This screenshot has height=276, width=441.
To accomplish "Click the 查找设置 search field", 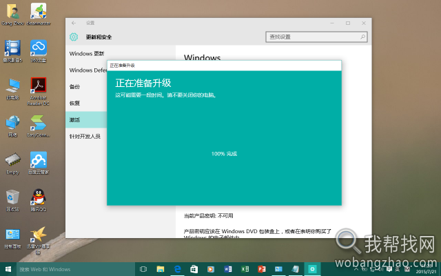I will click(316, 37).
